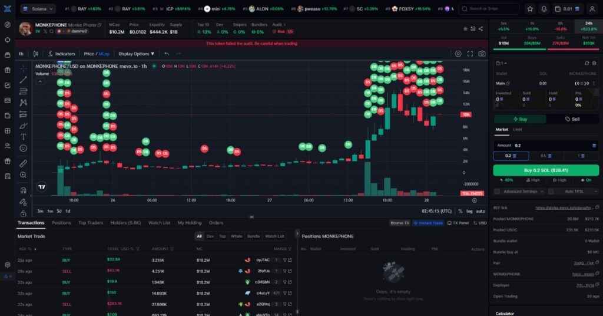Screen dimensions: 603x316
Task: Take a chart snapshot with camera icon
Action: (x=482, y=54)
